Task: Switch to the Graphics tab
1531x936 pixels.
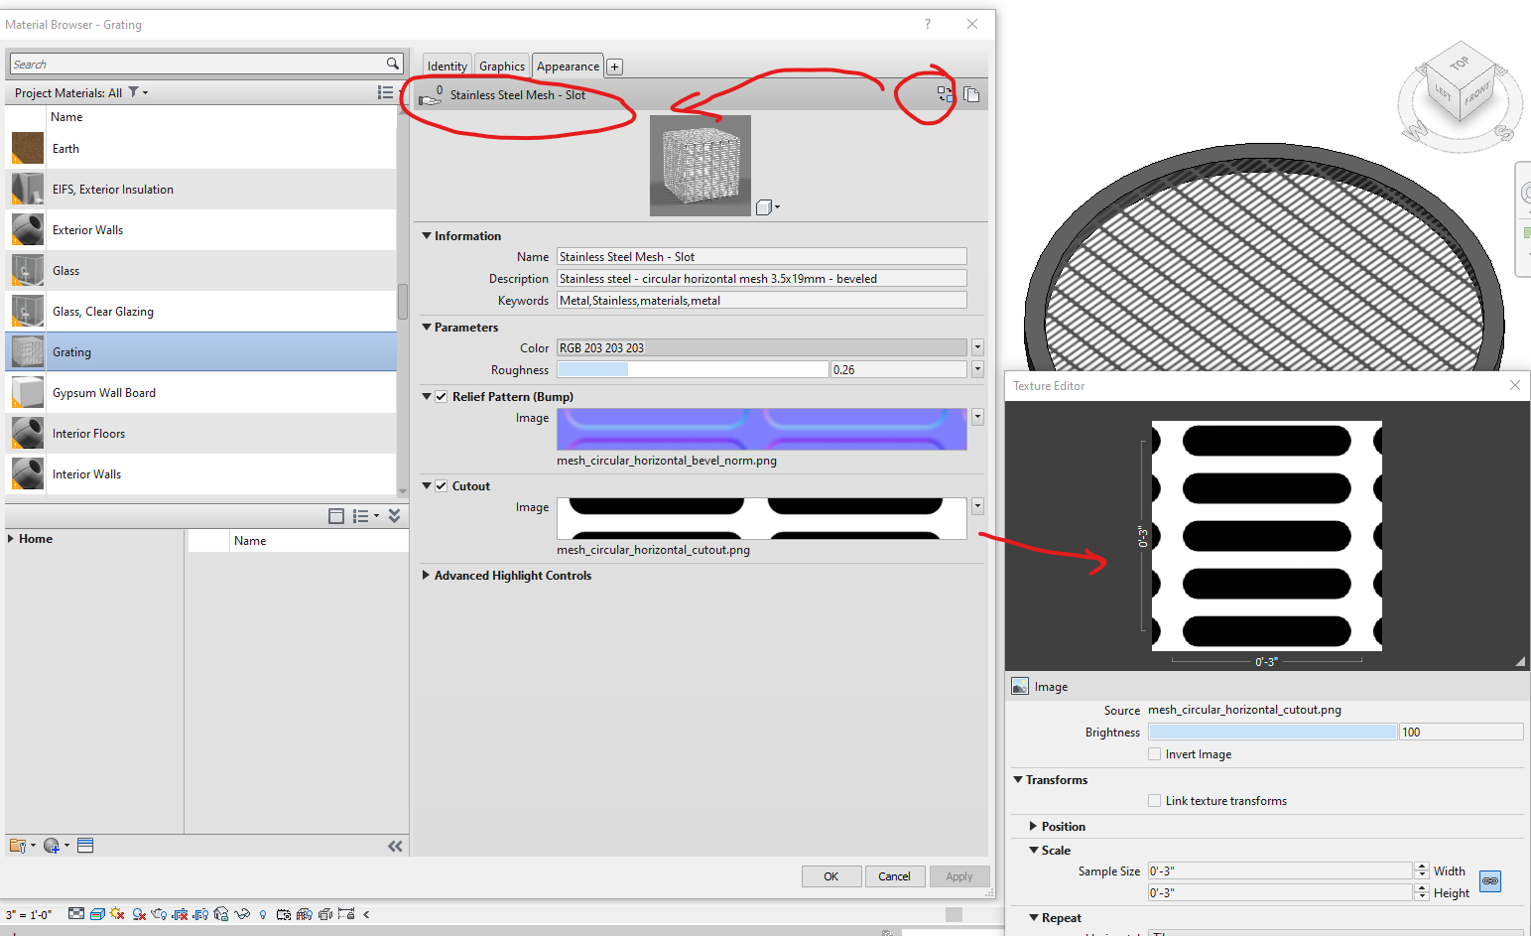Action: click(x=502, y=67)
